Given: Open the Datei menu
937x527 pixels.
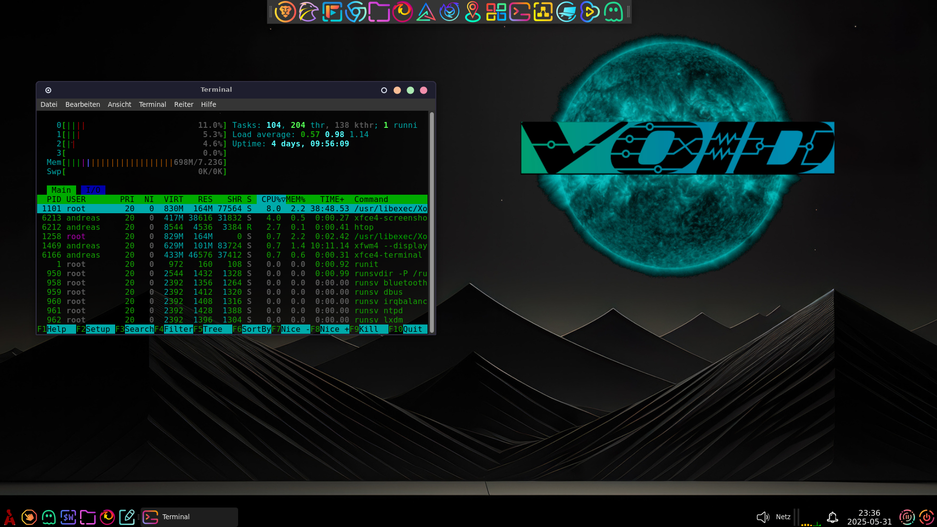Looking at the screenshot, I should point(49,104).
